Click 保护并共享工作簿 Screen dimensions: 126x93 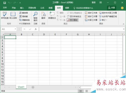[x=108, y=13]
